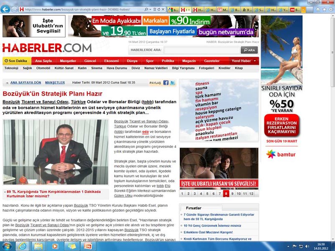Open the network tray icon

tap(301, 246)
